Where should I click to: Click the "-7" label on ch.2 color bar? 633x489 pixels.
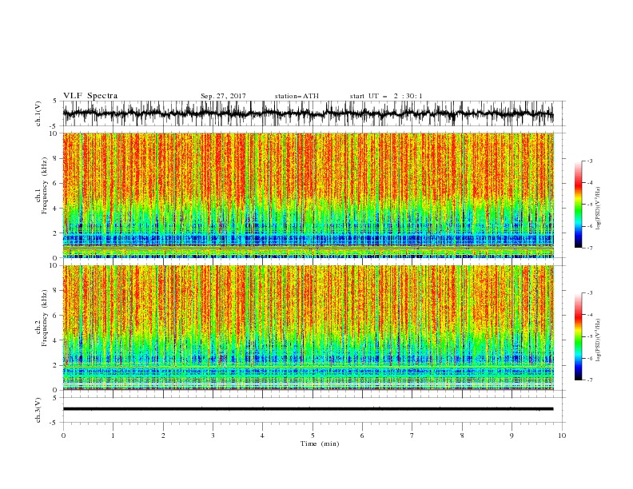pyautogui.click(x=590, y=380)
